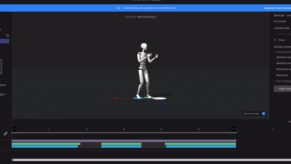Viewport: 291px width, 164px height.
Task: Click the 3 second mark on the timeline ruler
Action: point(124,130)
